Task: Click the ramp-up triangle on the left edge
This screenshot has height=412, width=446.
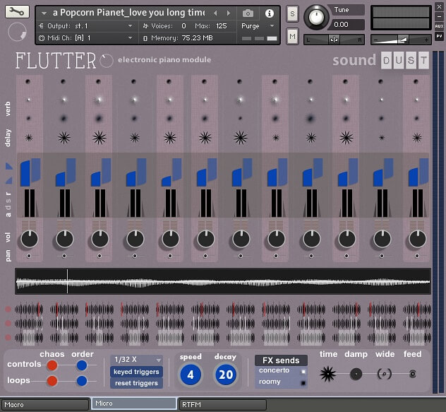Action: tap(9, 180)
